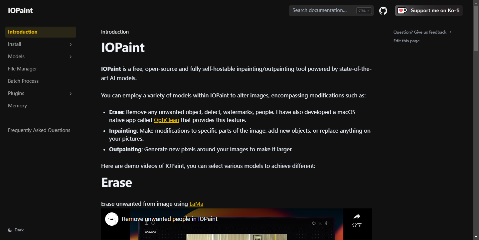Click the CTRL K shortcut badge

point(364,11)
